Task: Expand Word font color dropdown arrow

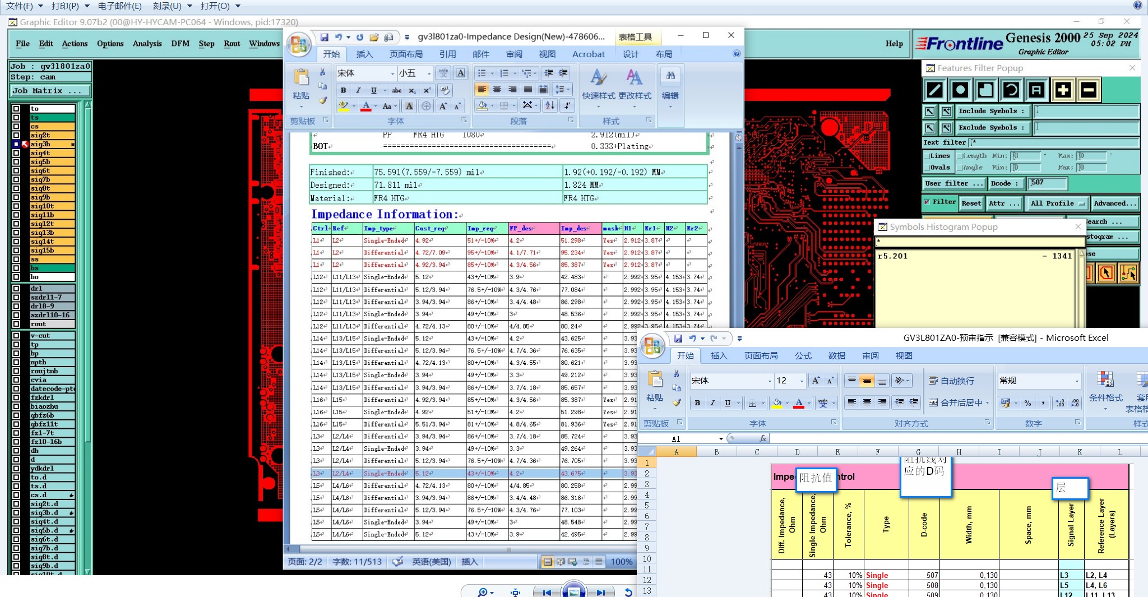Action: coord(376,106)
